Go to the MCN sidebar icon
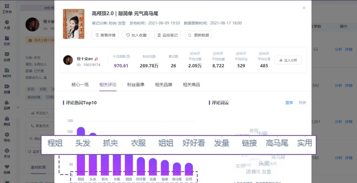Screen dimensions: 357x183 (7, 70)
